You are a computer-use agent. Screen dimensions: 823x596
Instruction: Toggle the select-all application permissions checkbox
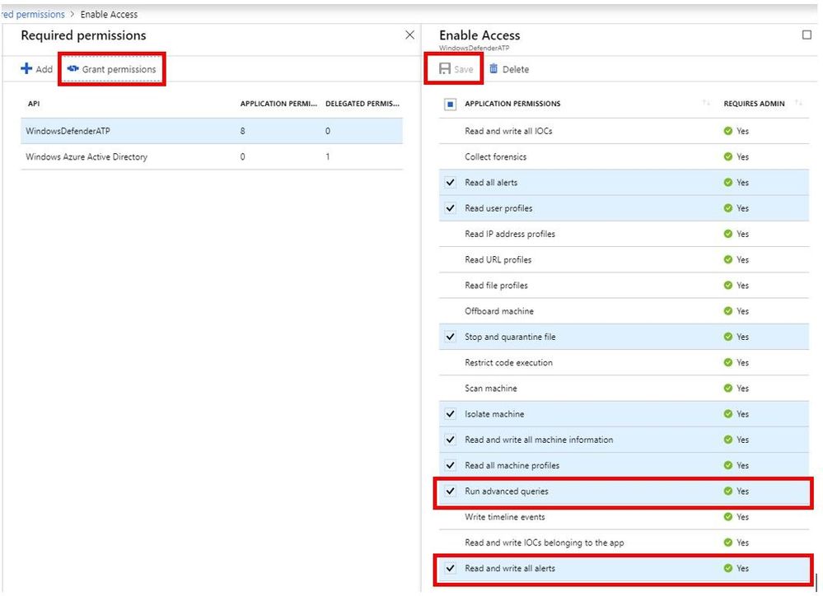point(451,104)
